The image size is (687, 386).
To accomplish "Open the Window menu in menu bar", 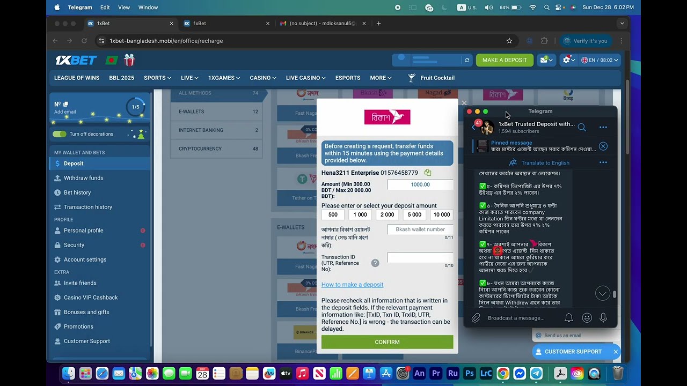I will click(x=148, y=8).
